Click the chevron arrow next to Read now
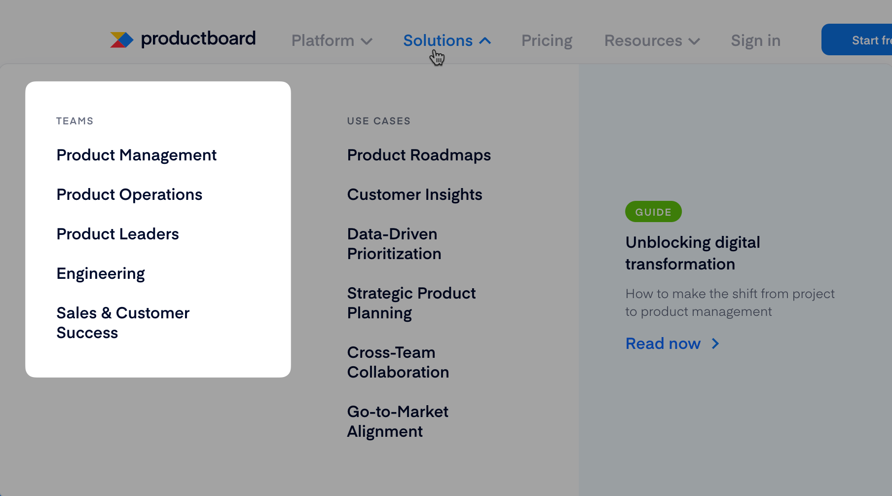 (x=715, y=343)
